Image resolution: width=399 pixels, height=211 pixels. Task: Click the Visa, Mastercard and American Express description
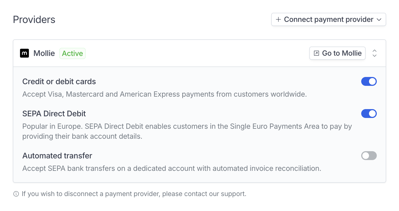(x=164, y=94)
